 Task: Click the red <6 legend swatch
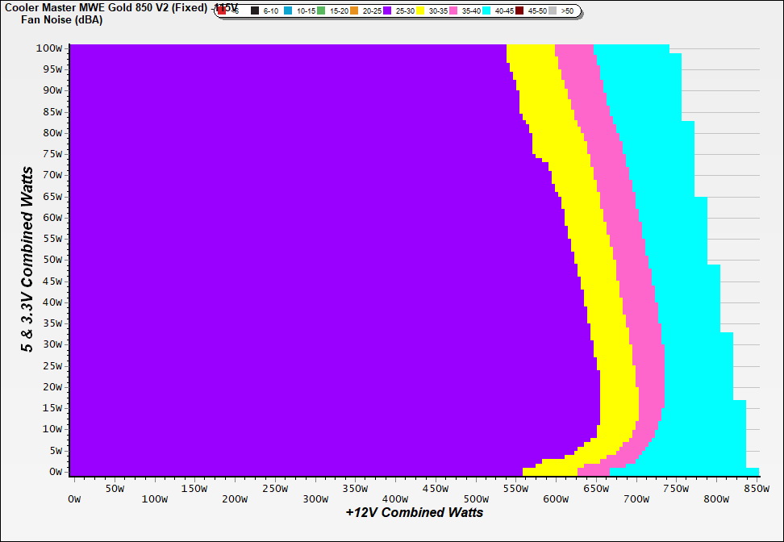[223, 11]
